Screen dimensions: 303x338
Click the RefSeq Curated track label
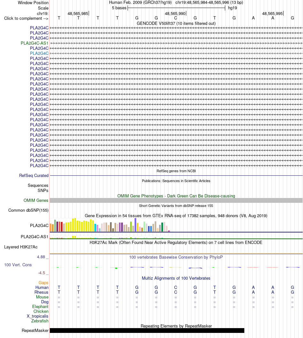pos(33,175)
